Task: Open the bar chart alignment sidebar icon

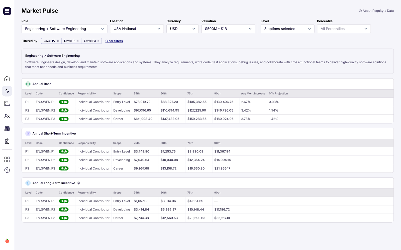Action: pos(7,104)
